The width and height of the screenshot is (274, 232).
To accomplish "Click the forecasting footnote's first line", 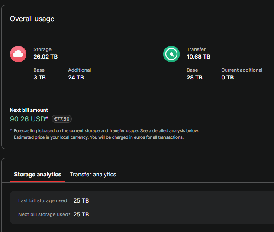I will point(106,130).
